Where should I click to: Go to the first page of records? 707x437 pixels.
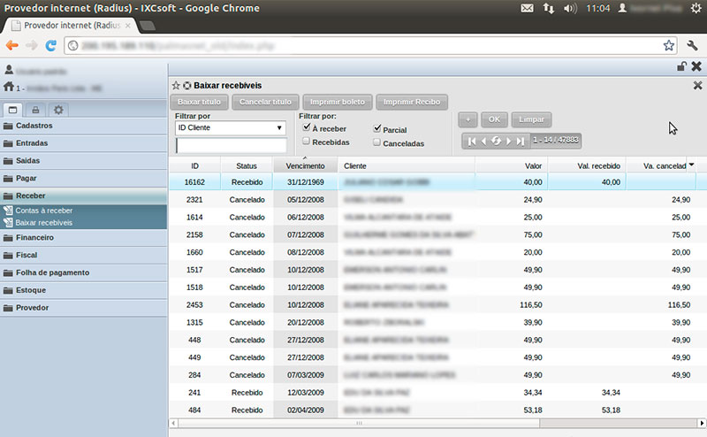(x=472, y=142)
